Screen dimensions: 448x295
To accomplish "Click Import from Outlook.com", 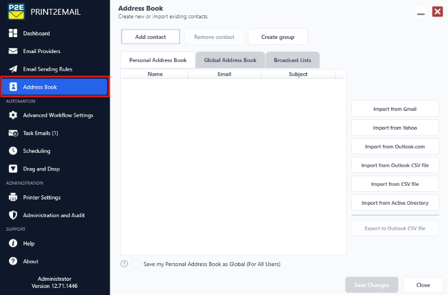I will click(394, 146).
